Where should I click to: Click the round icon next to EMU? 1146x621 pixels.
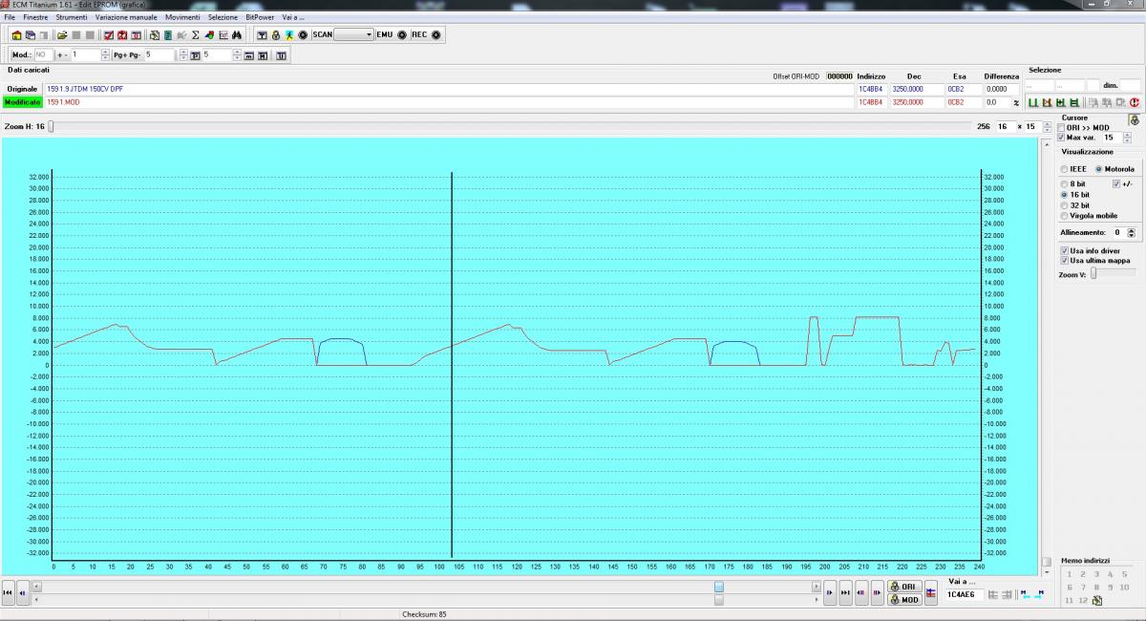401,35
